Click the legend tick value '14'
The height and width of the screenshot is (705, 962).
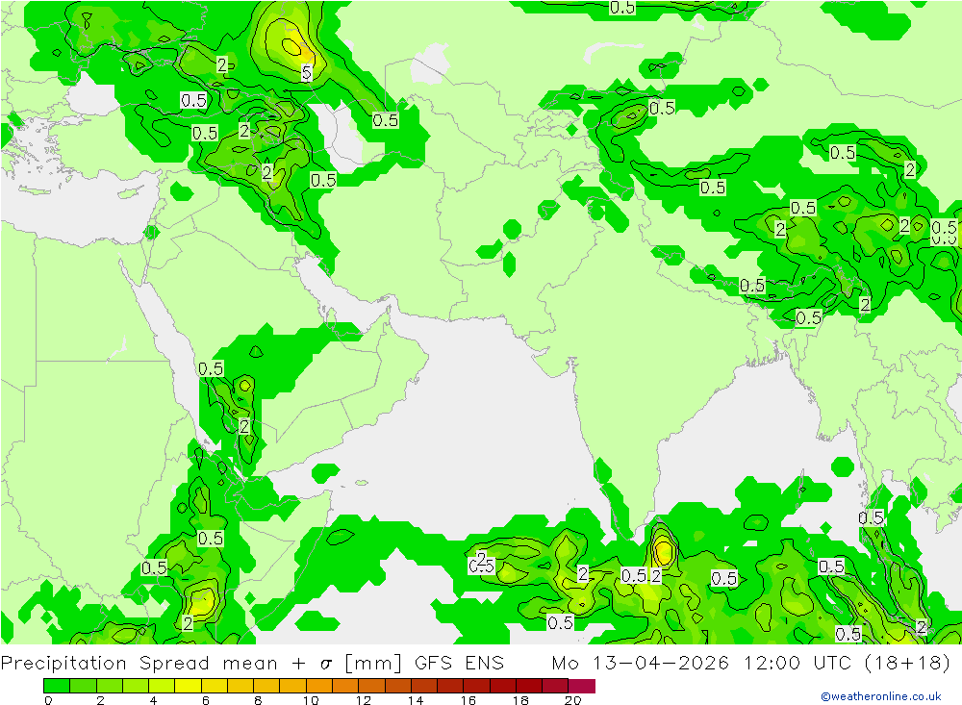[416, 700]
